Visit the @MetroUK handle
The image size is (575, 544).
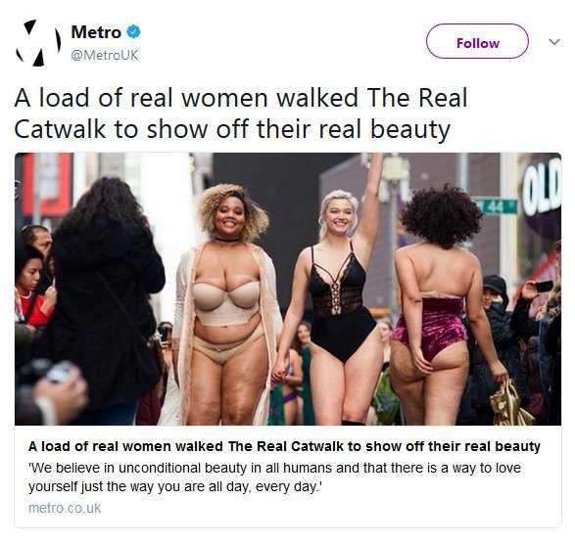tap(105, 55)
